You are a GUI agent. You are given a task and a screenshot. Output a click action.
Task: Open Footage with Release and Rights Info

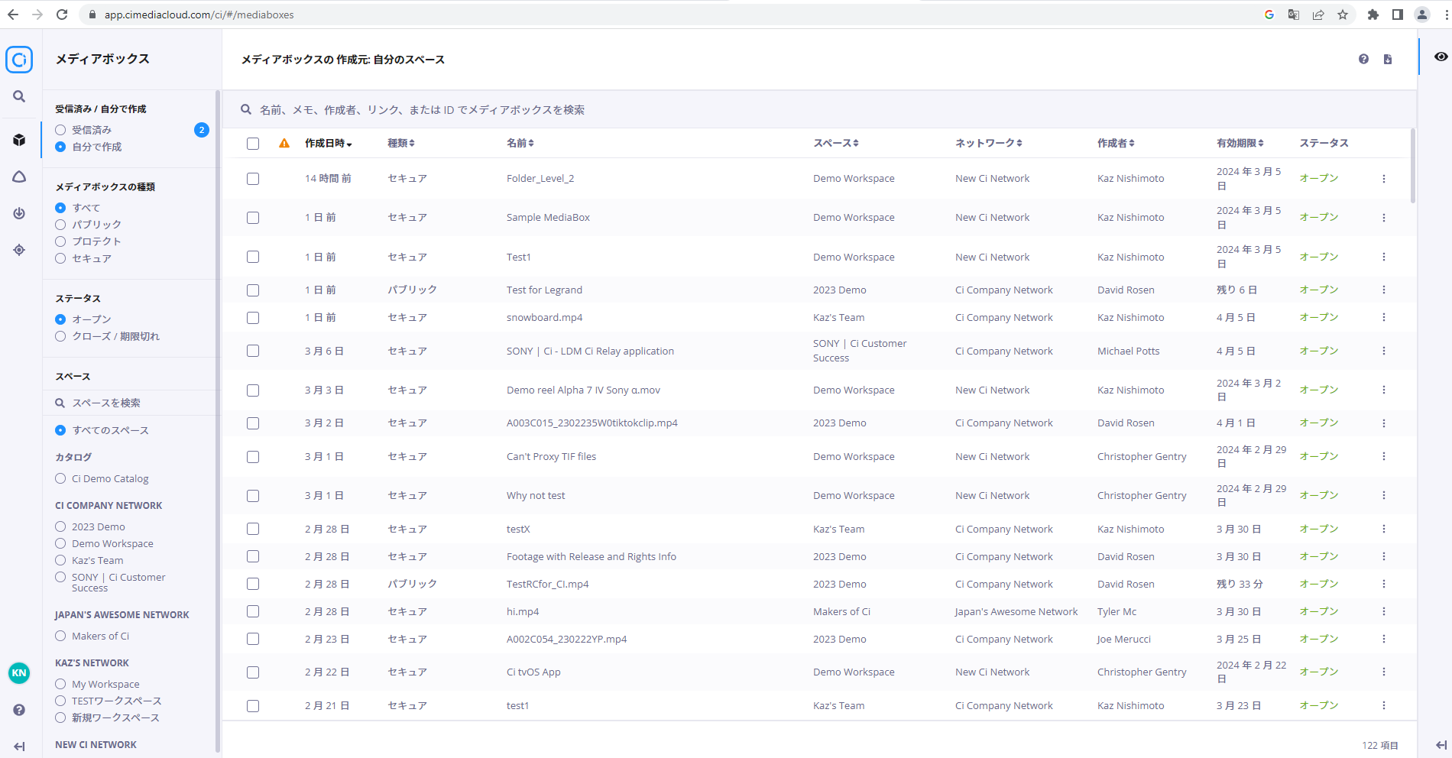(x=591, y=556)
